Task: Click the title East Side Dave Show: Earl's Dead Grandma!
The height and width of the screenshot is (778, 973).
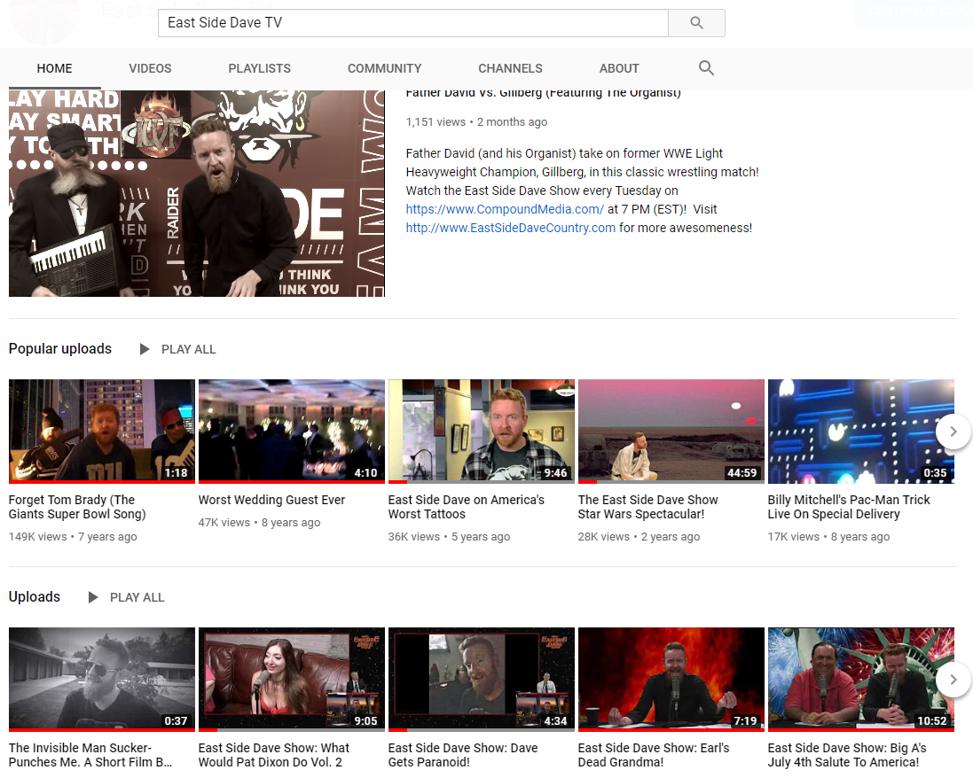Action: [x=654, y=754]
